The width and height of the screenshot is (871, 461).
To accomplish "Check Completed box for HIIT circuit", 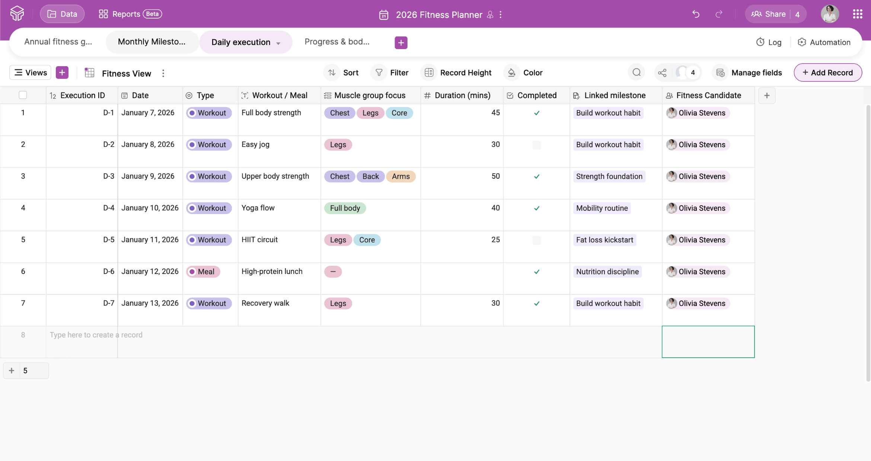I will point(536,240).
